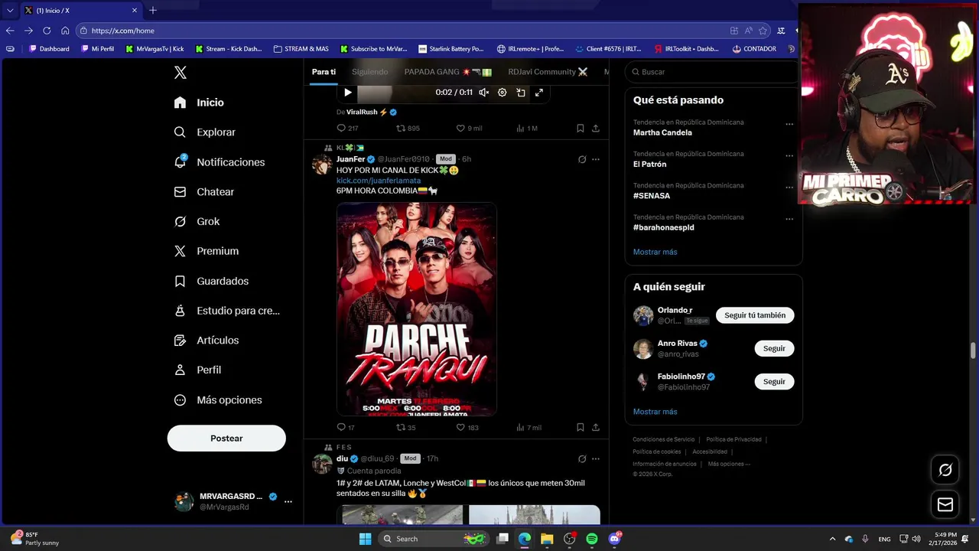Expand Más opciones menu
Viewport: 979px width, 551px height.
[217, 399]
